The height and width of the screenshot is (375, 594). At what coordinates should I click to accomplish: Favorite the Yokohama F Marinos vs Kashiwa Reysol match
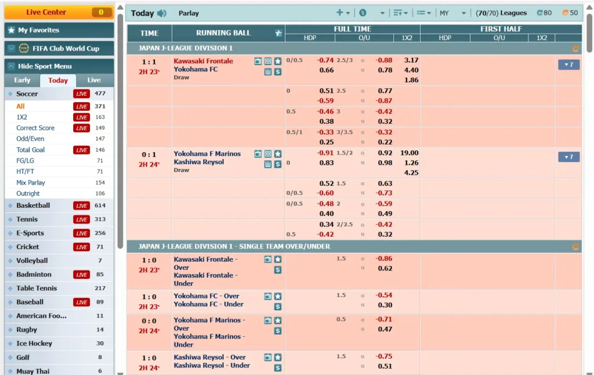[x=278, y=154]
